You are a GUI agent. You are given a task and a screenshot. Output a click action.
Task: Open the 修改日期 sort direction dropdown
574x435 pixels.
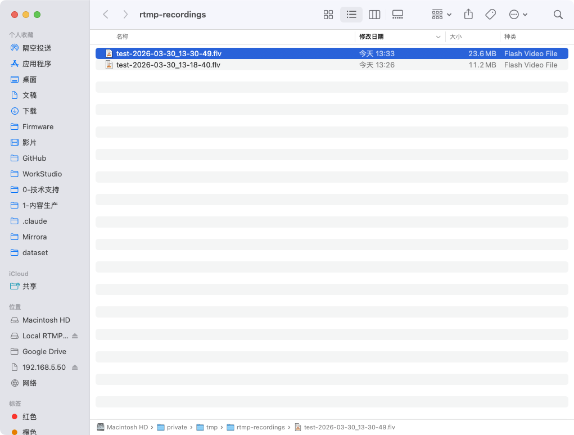pos(439,37)
